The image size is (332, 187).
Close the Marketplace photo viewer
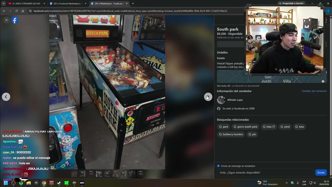pyautogui.click(x=6, y=20)
